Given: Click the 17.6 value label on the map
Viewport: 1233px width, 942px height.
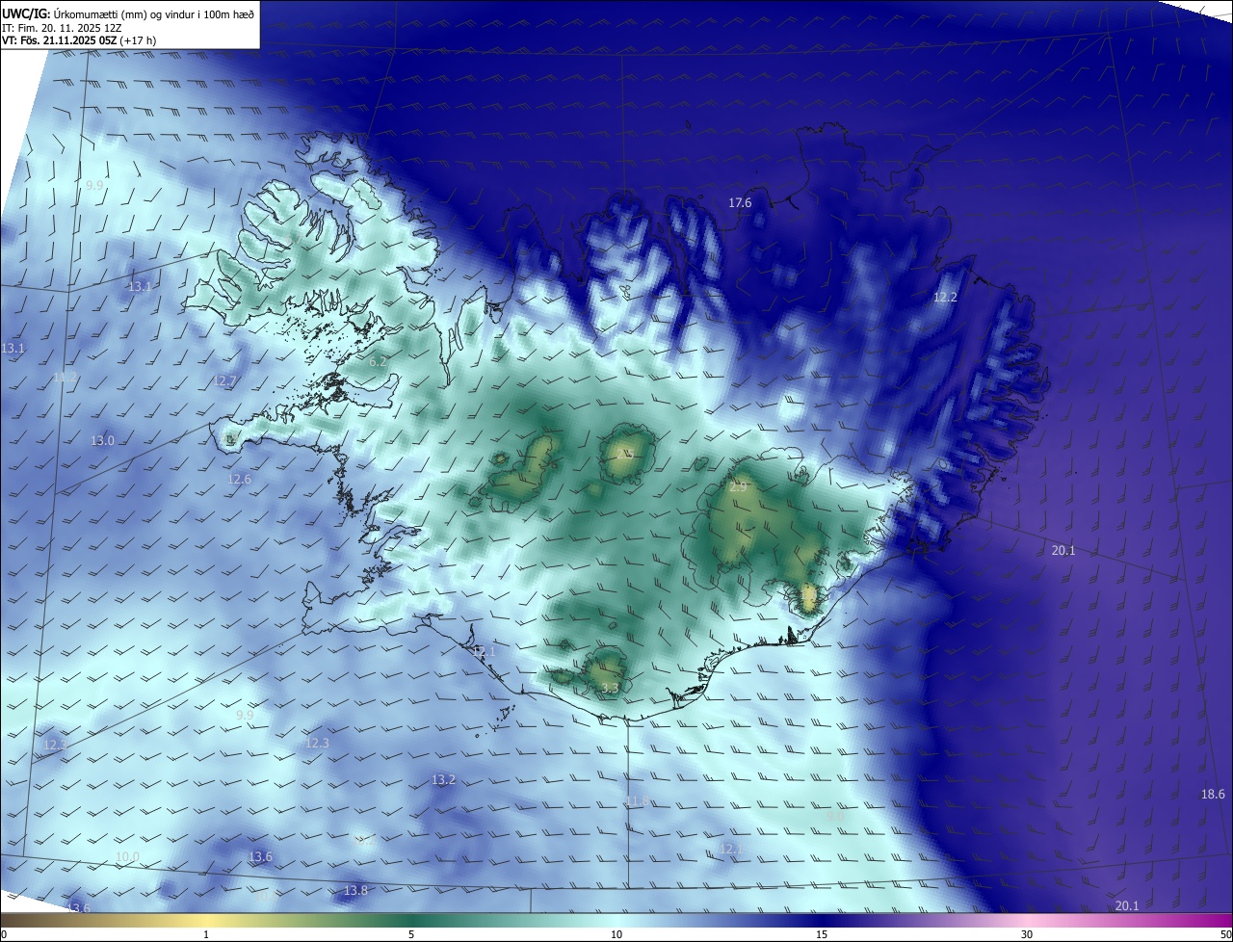Looking at the screenshot, I should coord(740,202).
